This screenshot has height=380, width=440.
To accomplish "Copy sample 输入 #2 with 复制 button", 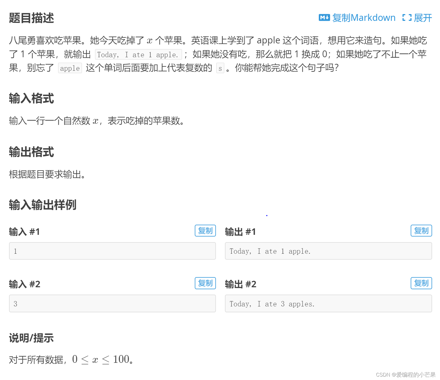I will [x=205, y=283].
